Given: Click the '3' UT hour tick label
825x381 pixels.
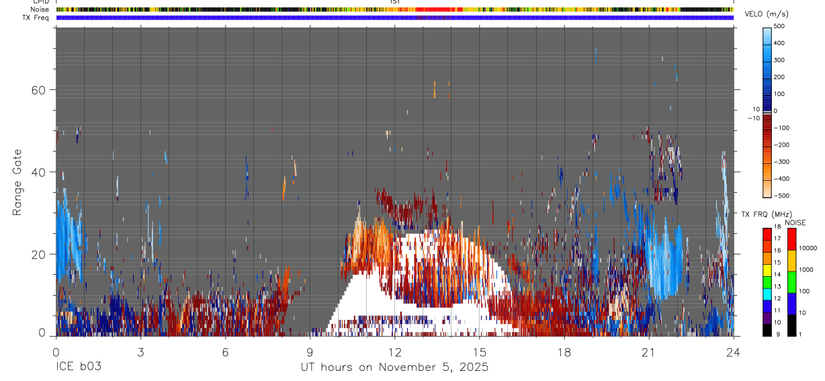Looking at the screenshot, I should pyautogui.click(x=140, y=351).
